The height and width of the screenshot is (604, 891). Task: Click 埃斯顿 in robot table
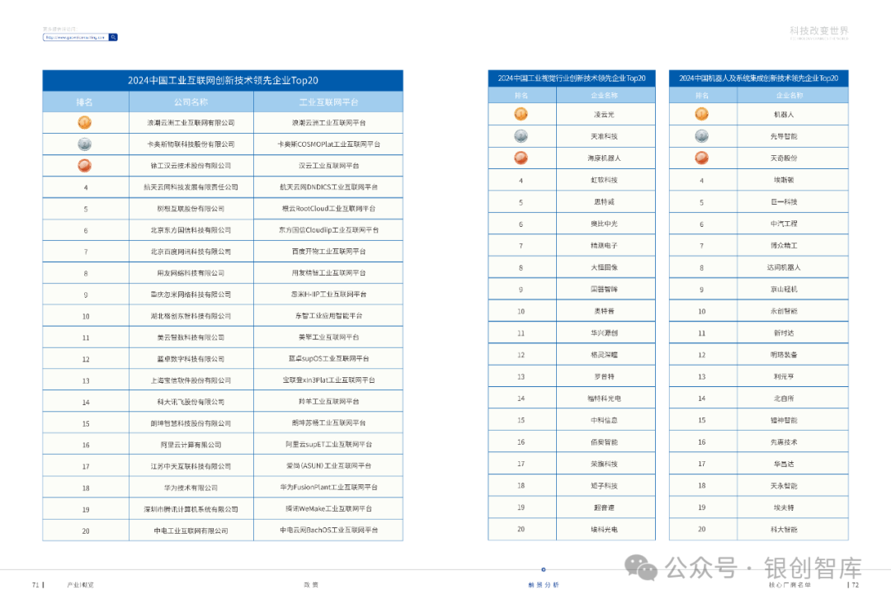tap(784, 180)
